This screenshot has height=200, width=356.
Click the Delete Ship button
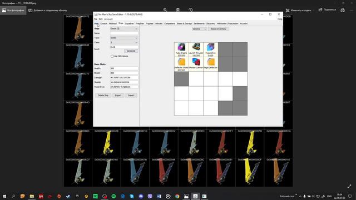(x=103, y=96)
